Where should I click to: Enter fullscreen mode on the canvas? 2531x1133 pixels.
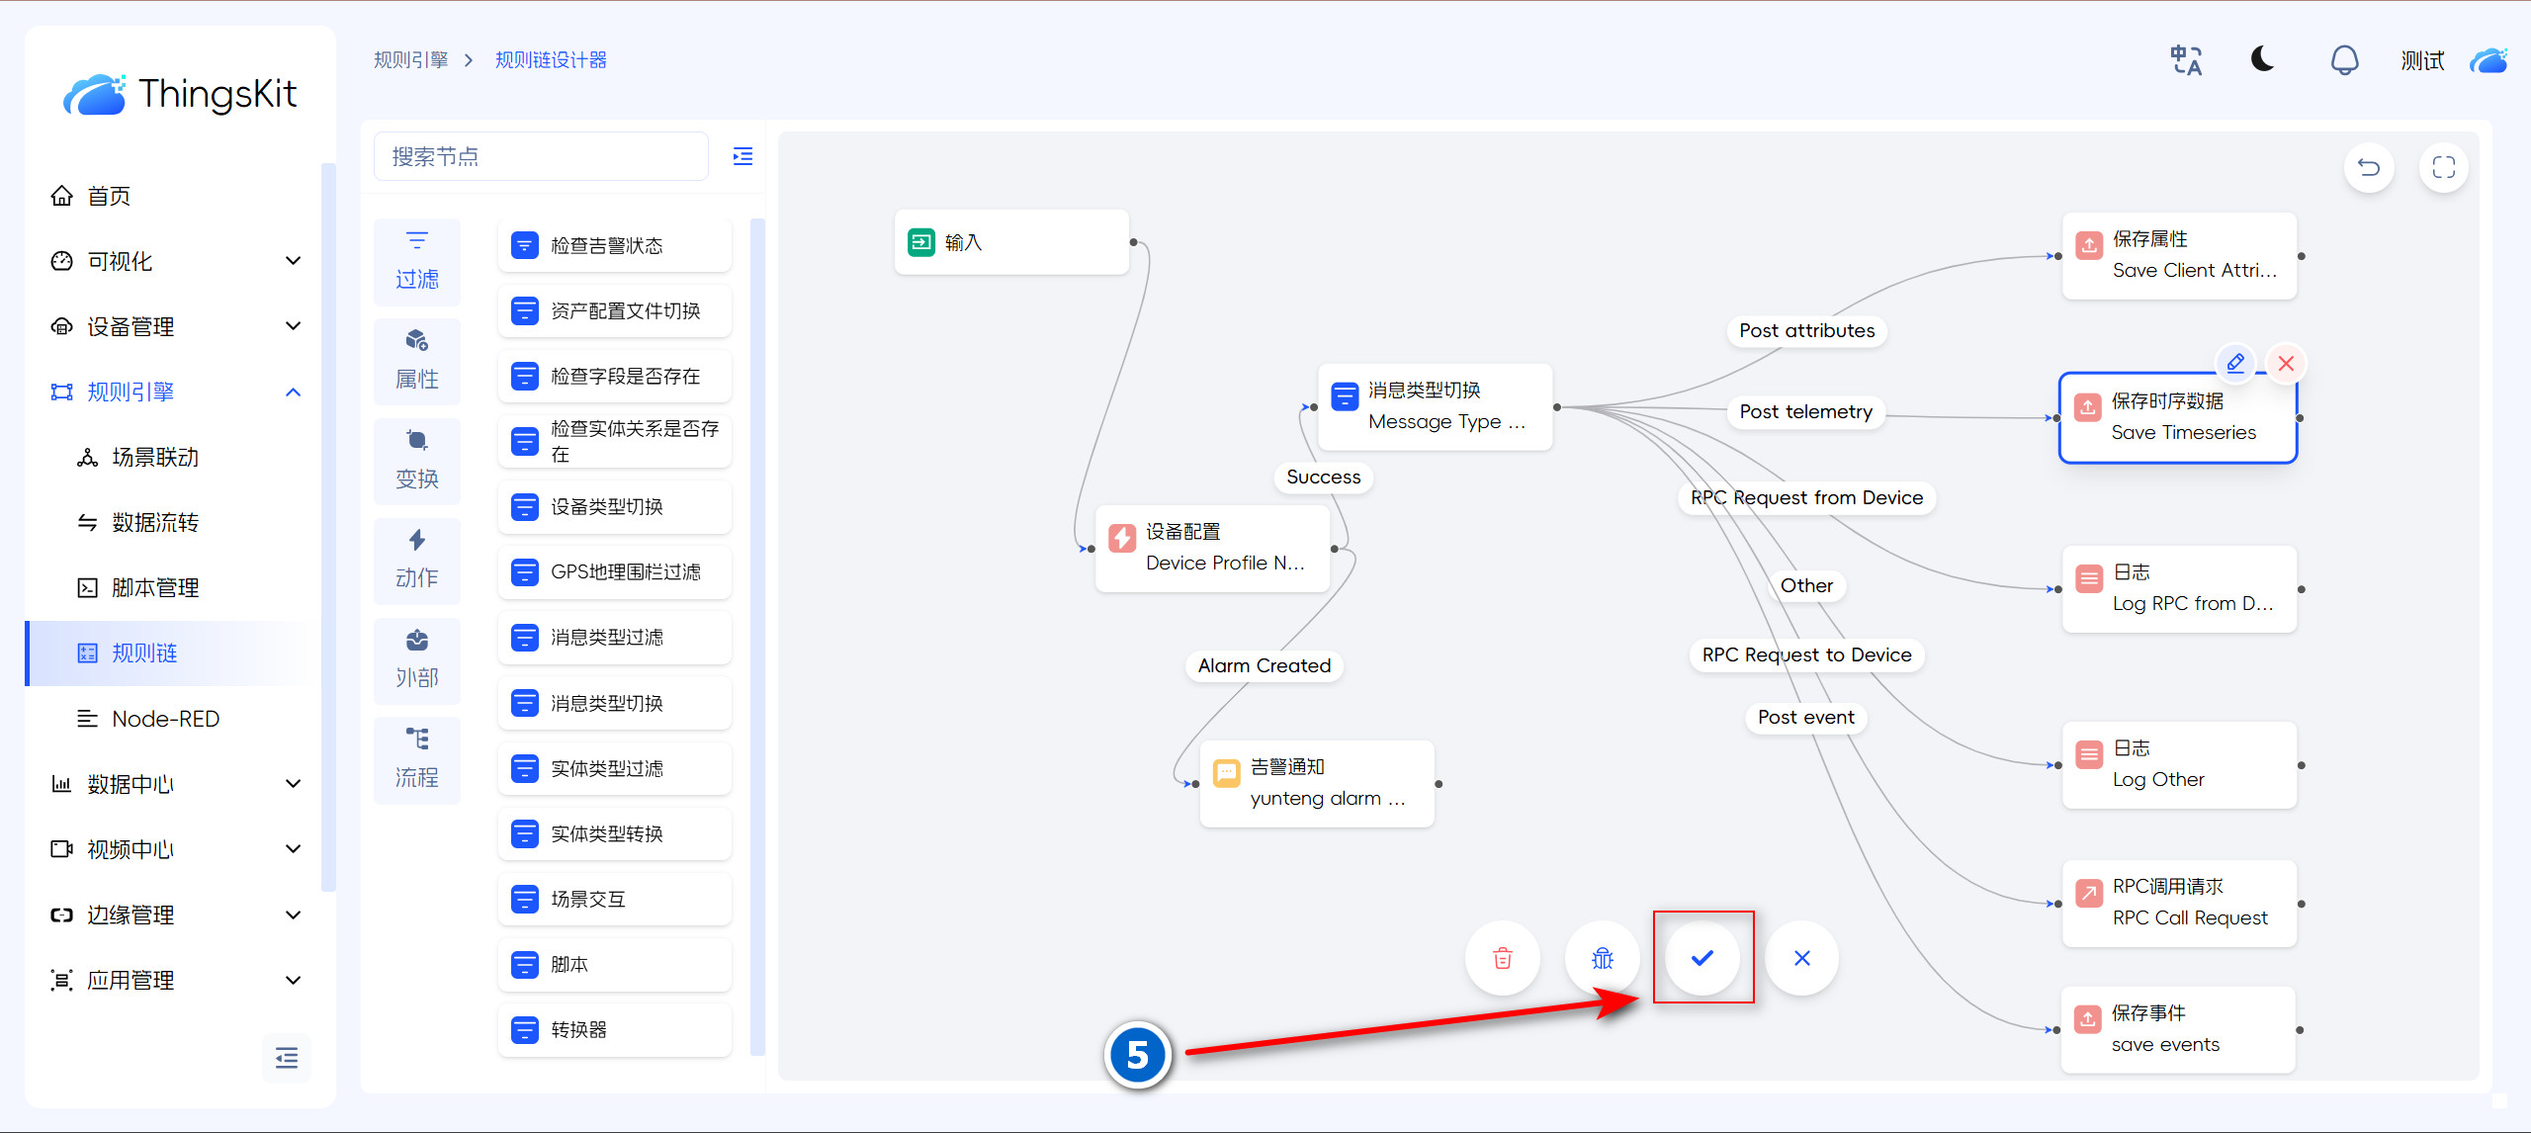tap(2443, 167)
